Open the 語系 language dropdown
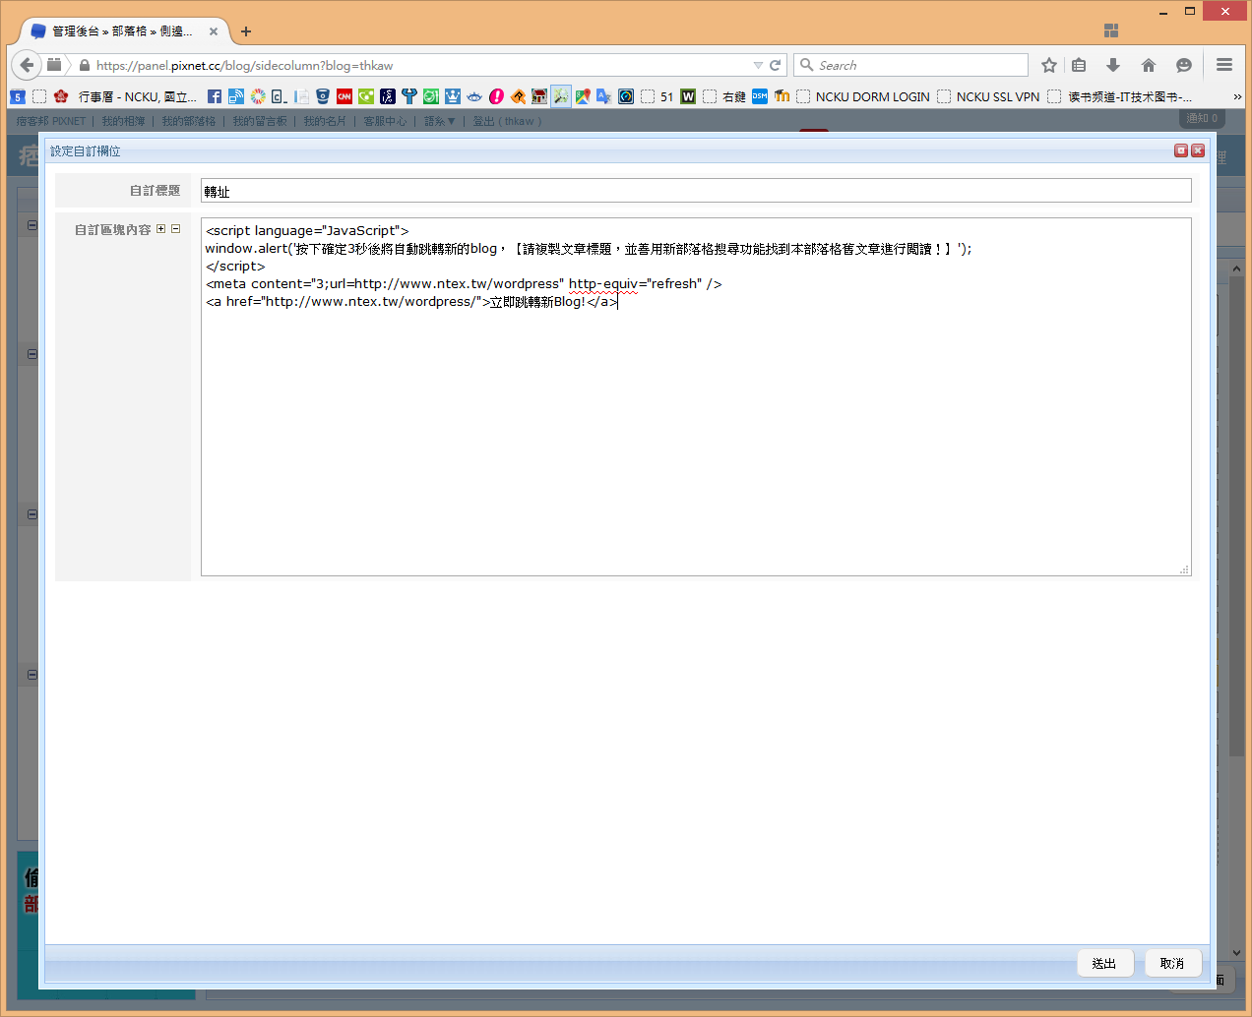Viewport: 1252px width, 1017px height. pyautogui.click(x=440, y=121)
